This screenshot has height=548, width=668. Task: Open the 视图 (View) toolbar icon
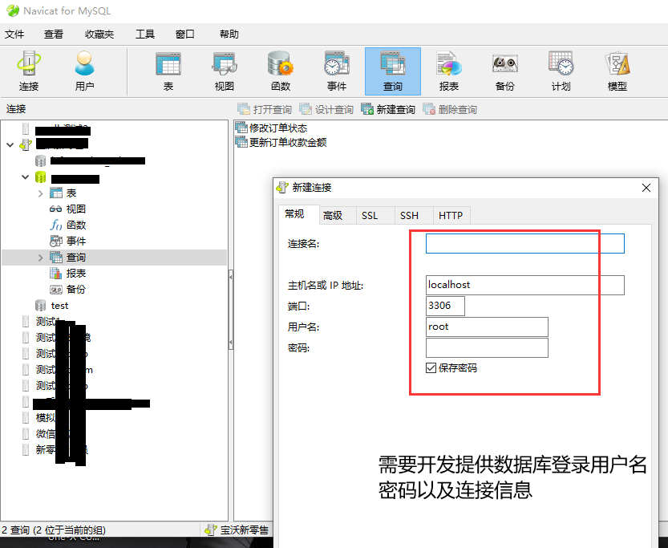click(225, 71)
